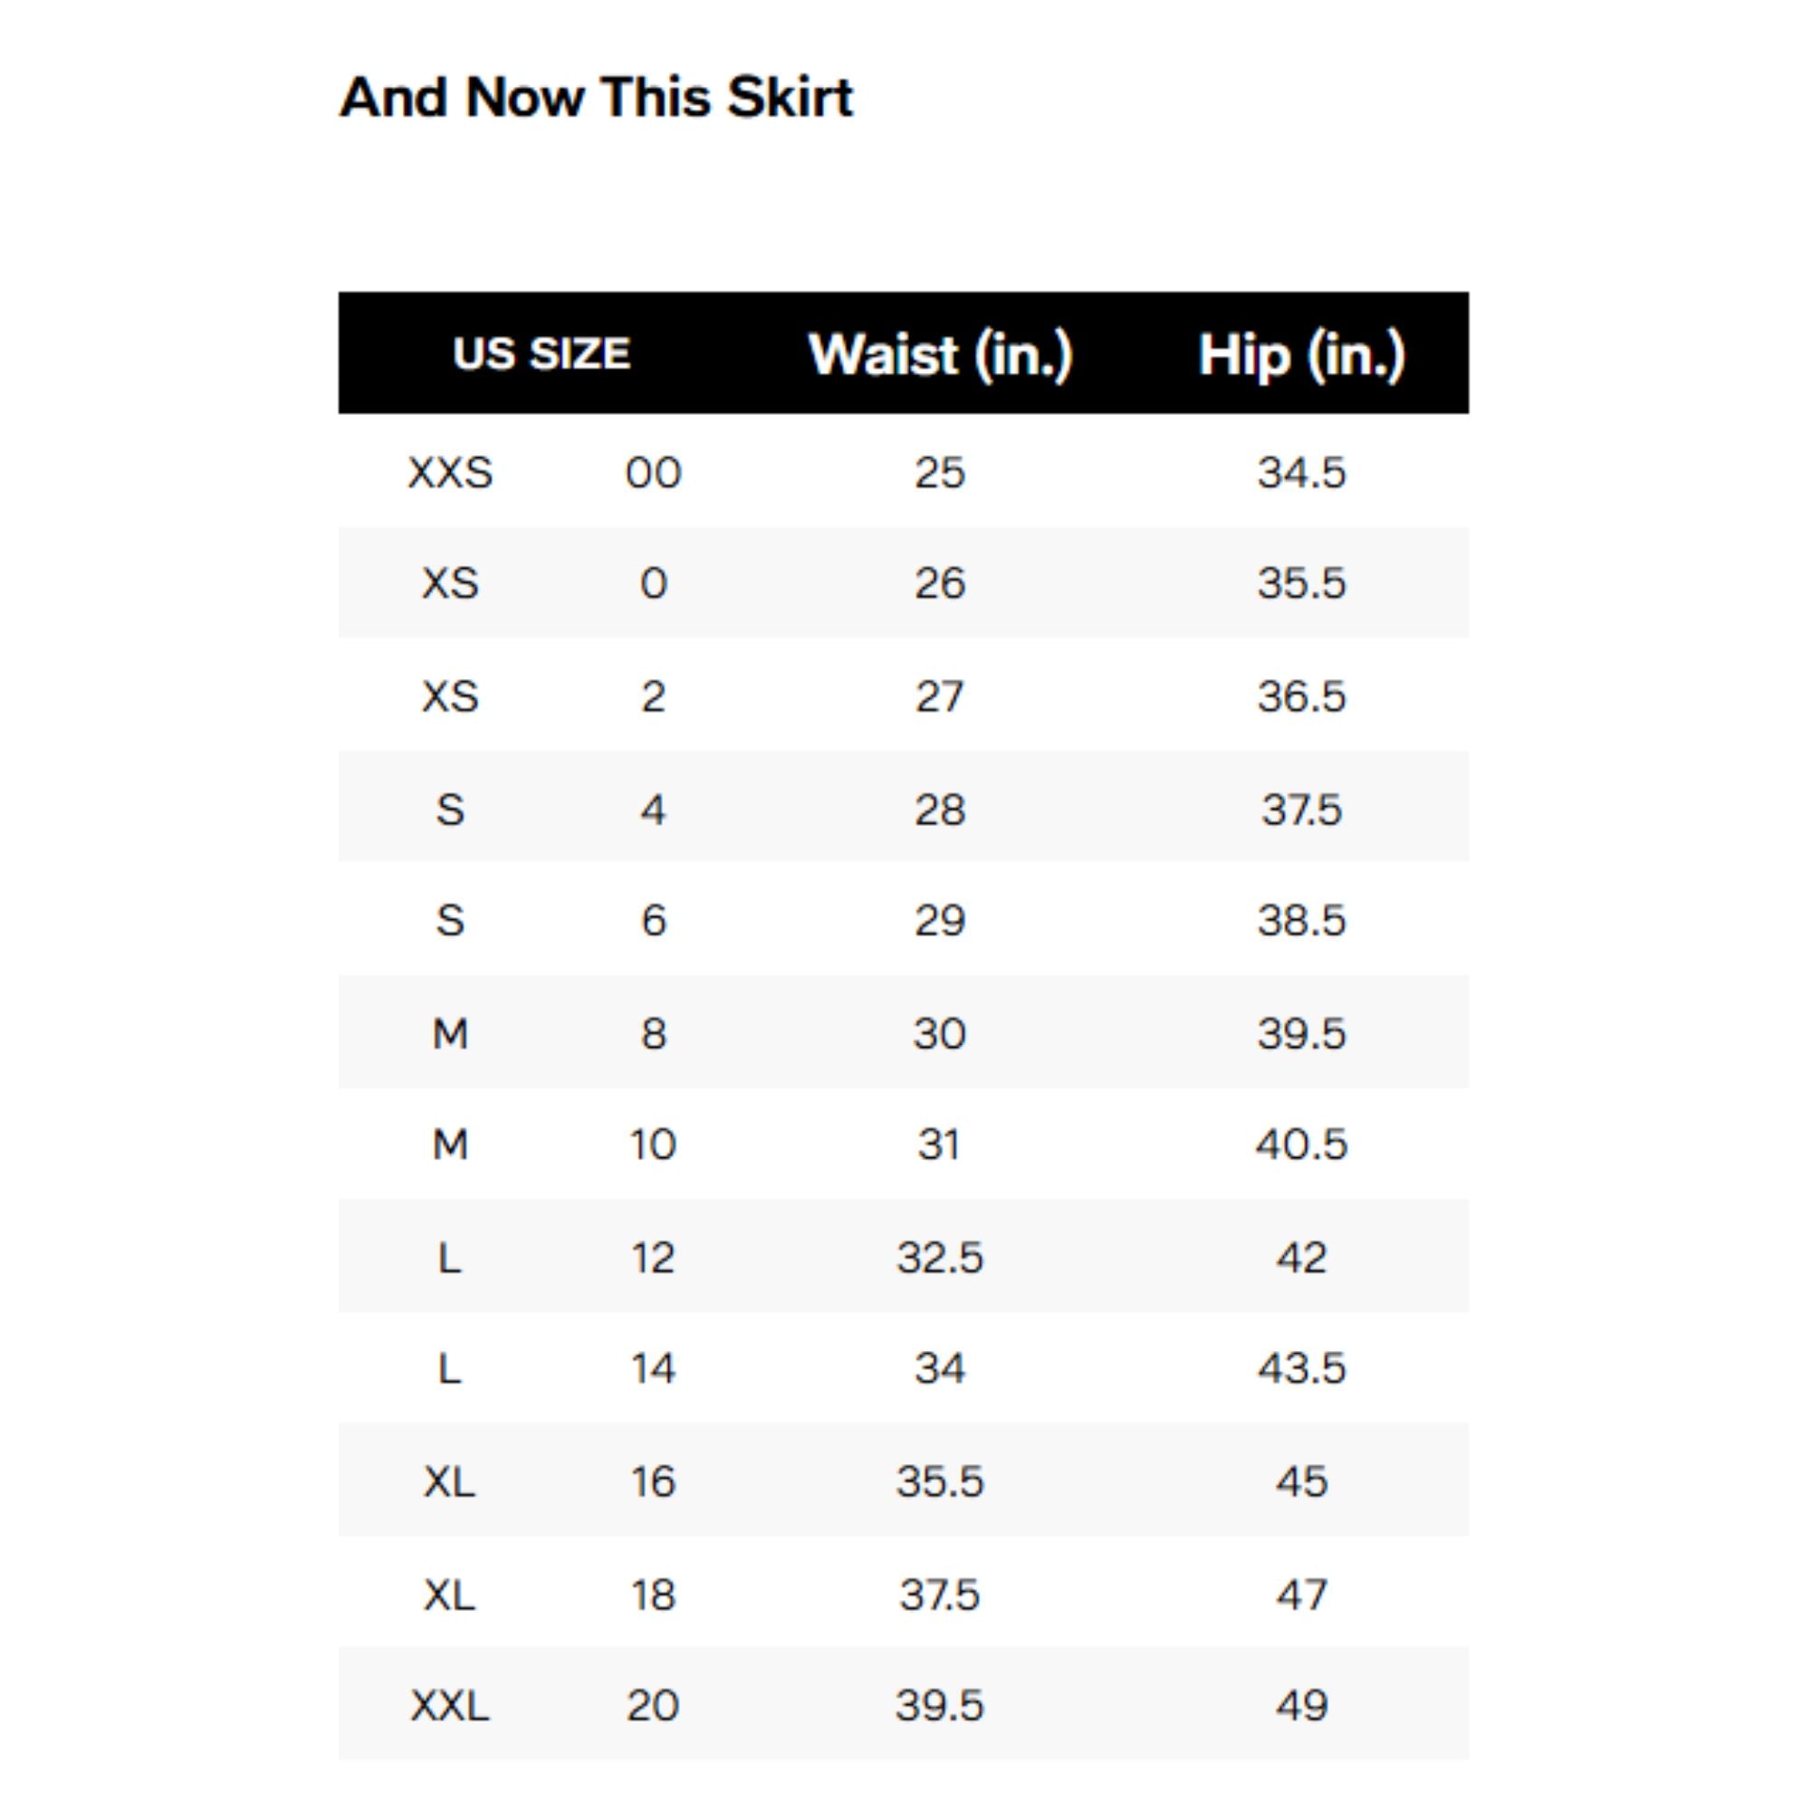Select L label in size 14 row
Image resolution: width=1811 pixels, height=1811 pixels.
point(450,1368)
